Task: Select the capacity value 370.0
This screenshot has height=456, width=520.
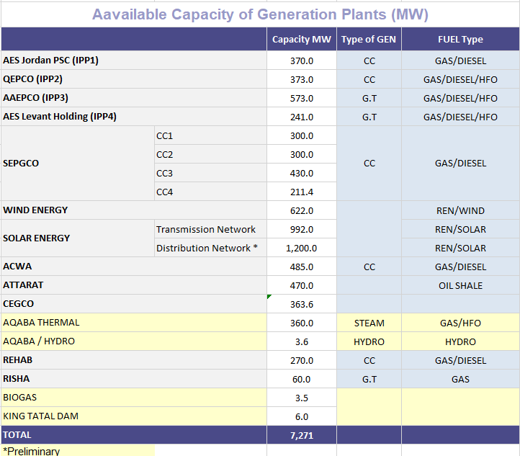Action: (302, 61)
